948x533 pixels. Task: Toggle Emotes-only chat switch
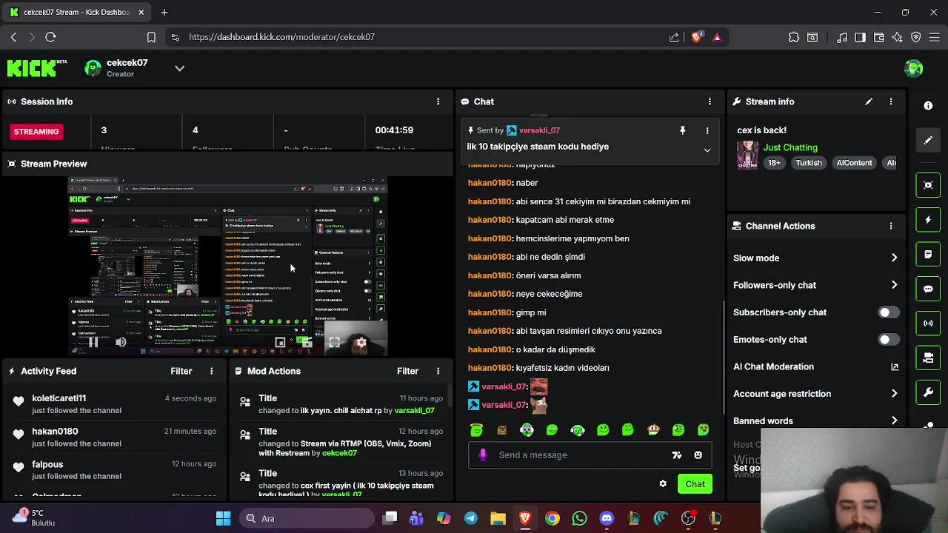889,340
